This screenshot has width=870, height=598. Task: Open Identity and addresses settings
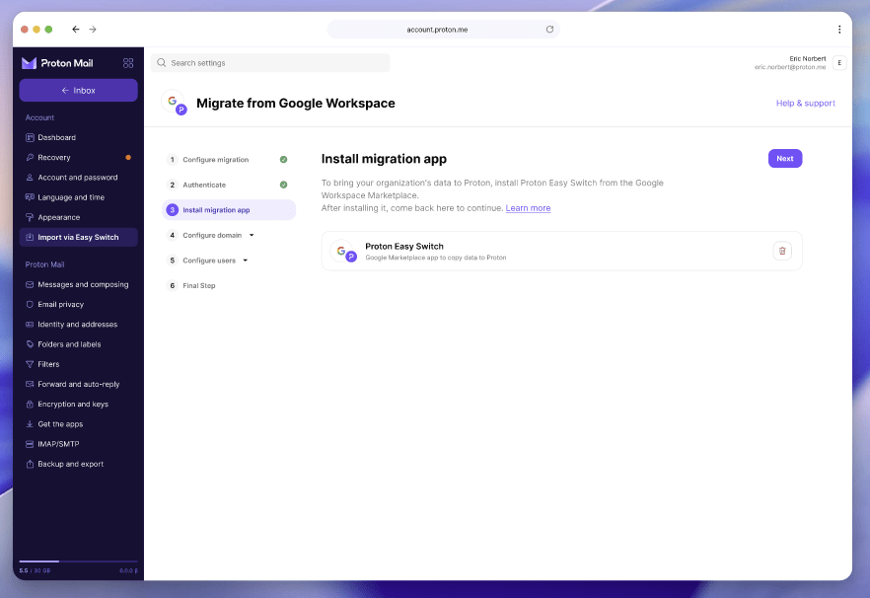tap(78, 325)
